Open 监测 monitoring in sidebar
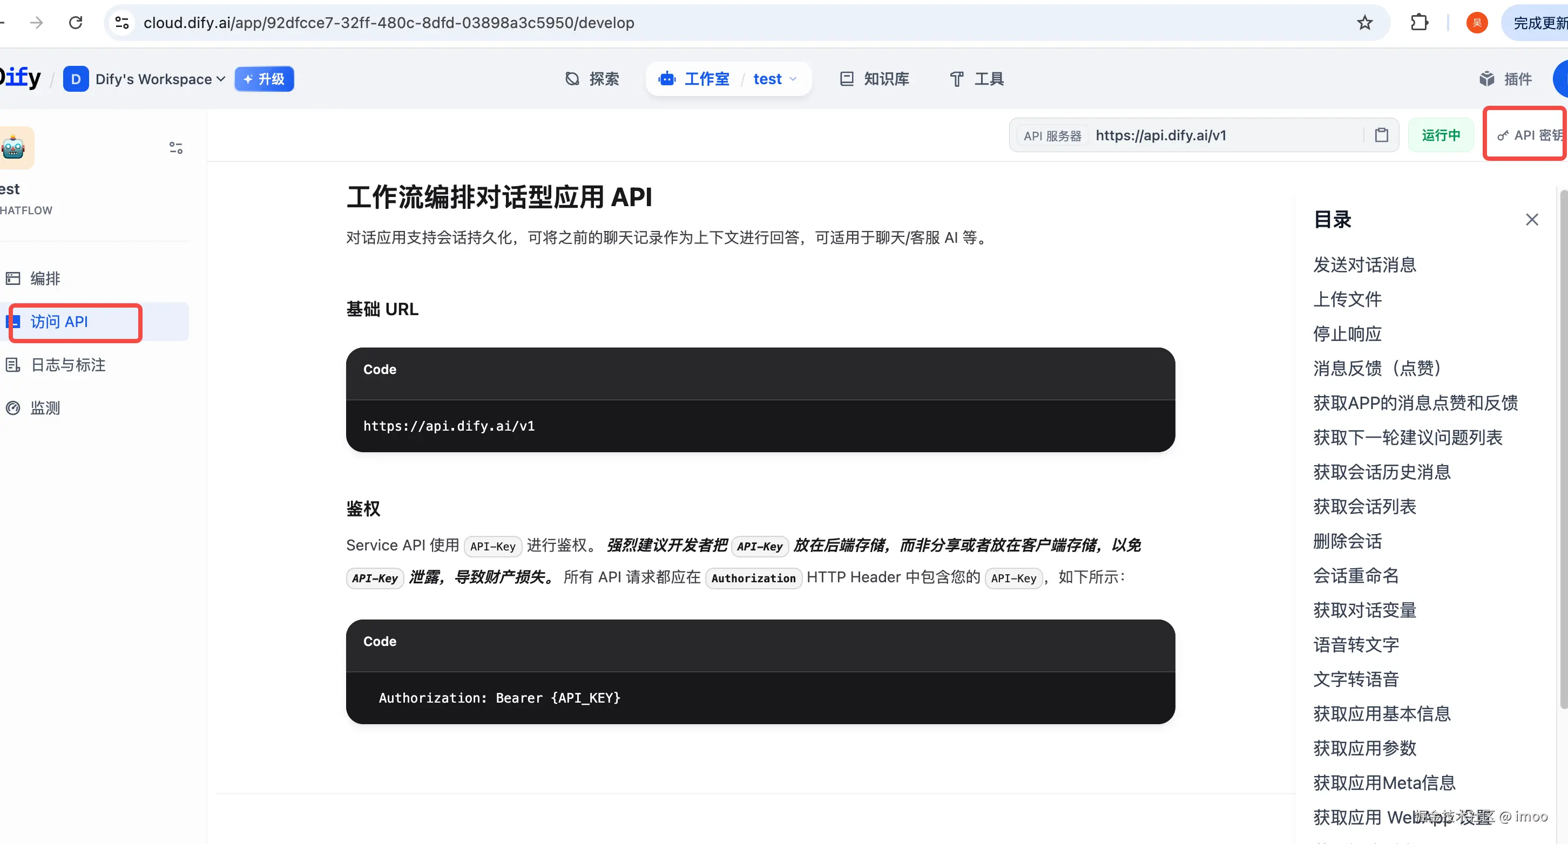The image size is (1568, 844). pos(45,408)
